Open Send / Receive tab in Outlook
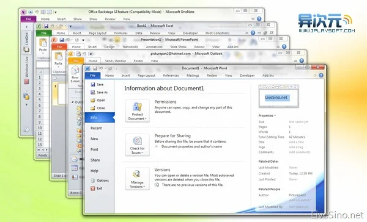This screenshot has width=367, height=222. coord(116,61)
